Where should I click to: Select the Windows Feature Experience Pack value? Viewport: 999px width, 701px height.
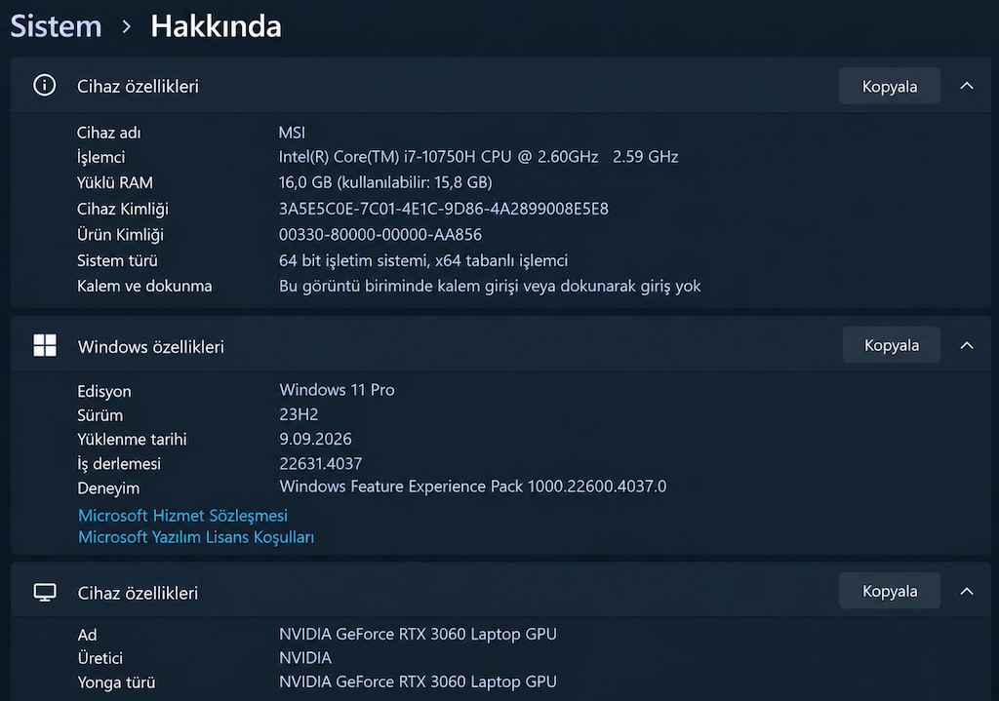(x=473, y=487)
